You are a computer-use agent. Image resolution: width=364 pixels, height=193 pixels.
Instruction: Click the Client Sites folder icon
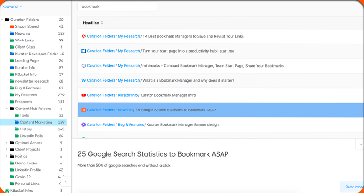coord(12,47)
